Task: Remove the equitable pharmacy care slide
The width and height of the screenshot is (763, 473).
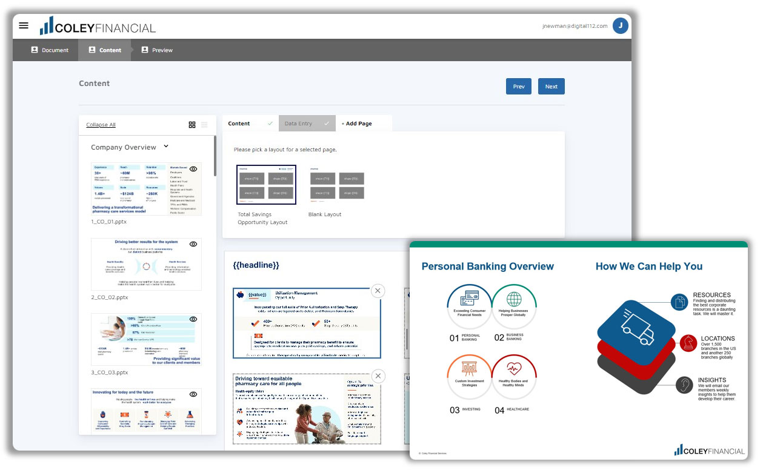Action: pos(378,377)
